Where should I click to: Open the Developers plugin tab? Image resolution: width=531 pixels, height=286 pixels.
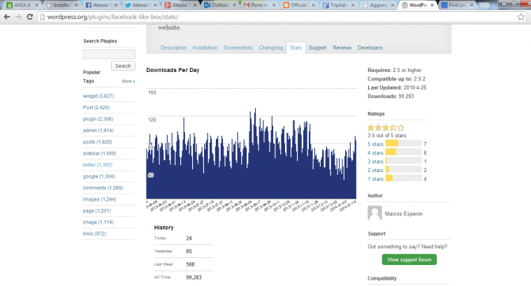[x=370, y=48]
